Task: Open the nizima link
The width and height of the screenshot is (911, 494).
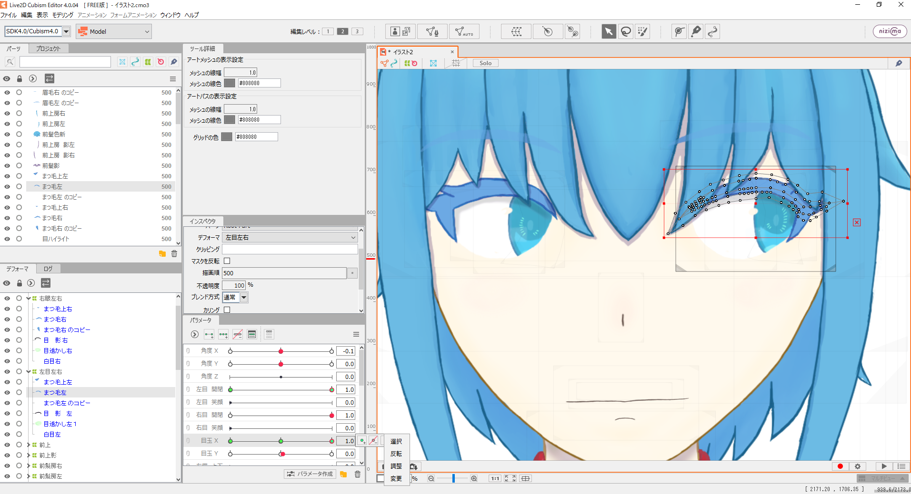Action: pos(890,31)
